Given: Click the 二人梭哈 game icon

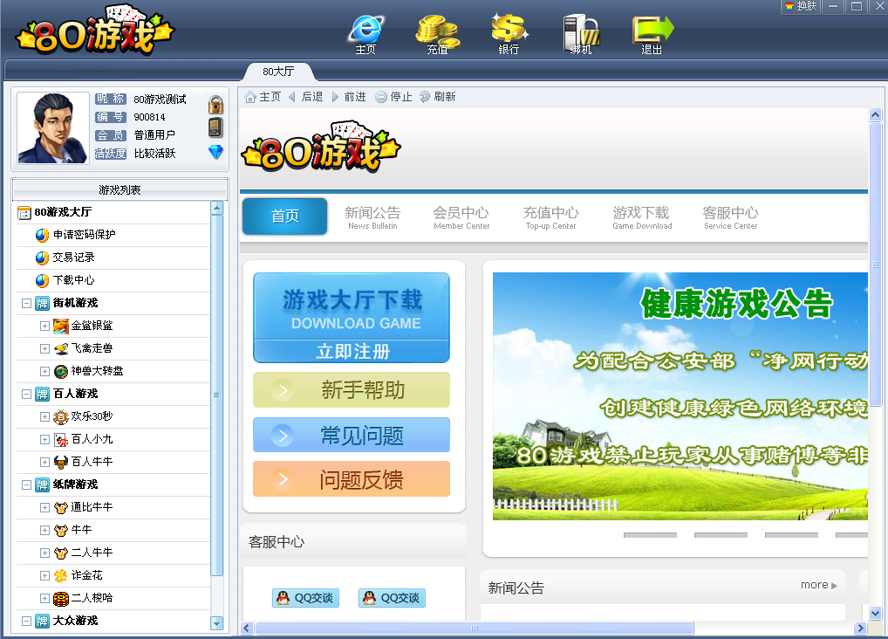Looking at the screenshot, I should tap(60, 598).
